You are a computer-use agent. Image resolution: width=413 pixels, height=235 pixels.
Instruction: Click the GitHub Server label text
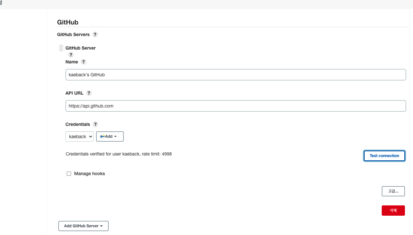[x=81, y=48]
